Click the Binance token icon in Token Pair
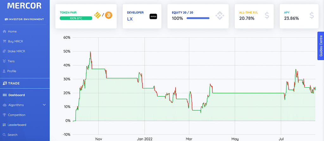Screen dimensions: 324x141 pyautogui.click(x=97, y=15)
